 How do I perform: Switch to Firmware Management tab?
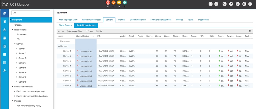(161, 20)
